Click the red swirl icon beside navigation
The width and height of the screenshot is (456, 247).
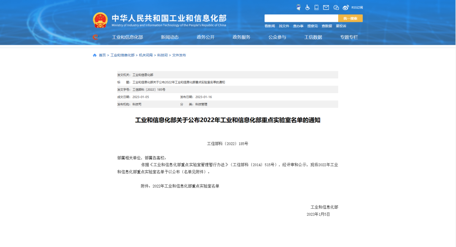click(x=95, y=37)
